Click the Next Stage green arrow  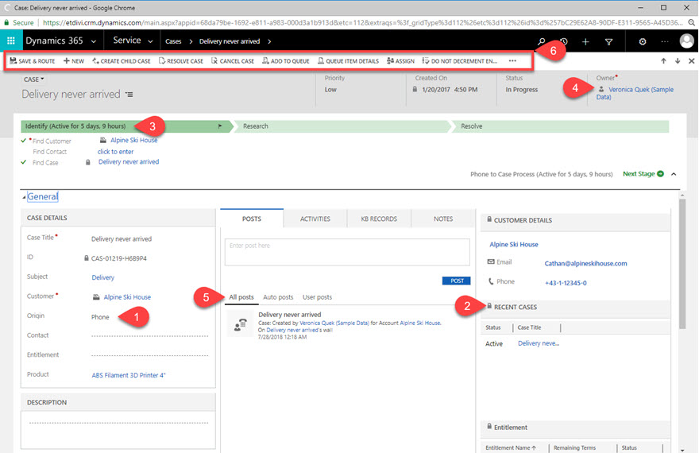pyautogui.click(x=661, y=174)
